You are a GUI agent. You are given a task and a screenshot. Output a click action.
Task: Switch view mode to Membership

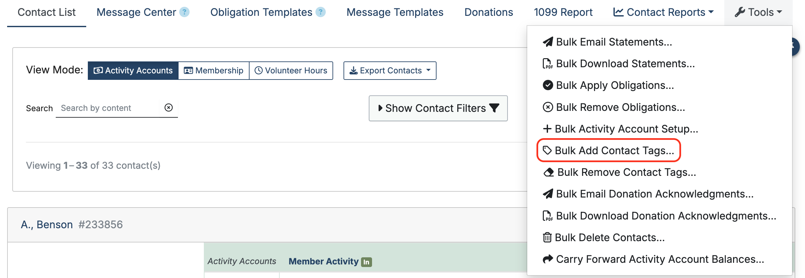click(214, 70)
